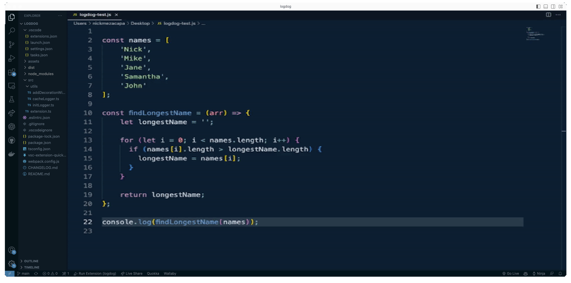Click Users in the breadcrumb path
Screen dimensions: 571x283
click(x=80, y=23)
